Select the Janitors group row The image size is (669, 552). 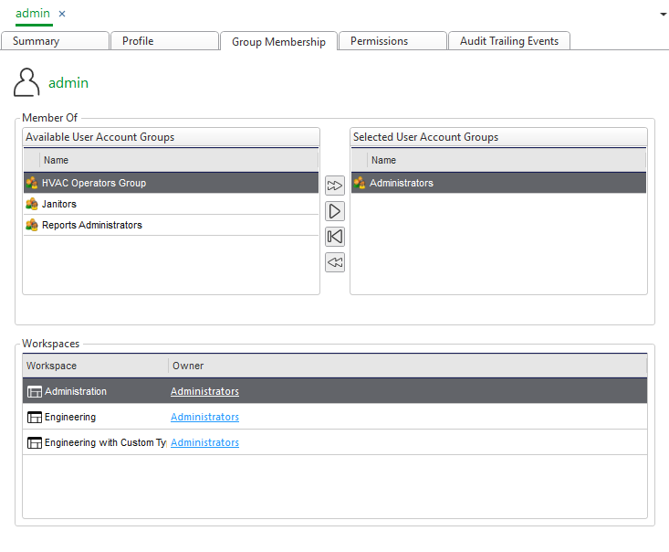pos(171,204)
